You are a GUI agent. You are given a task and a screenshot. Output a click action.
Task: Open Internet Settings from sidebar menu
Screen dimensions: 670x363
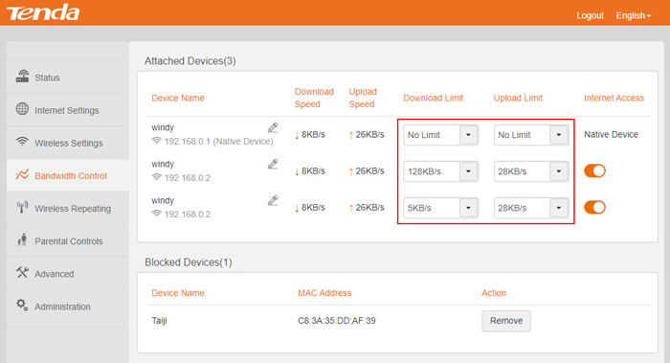68,110
